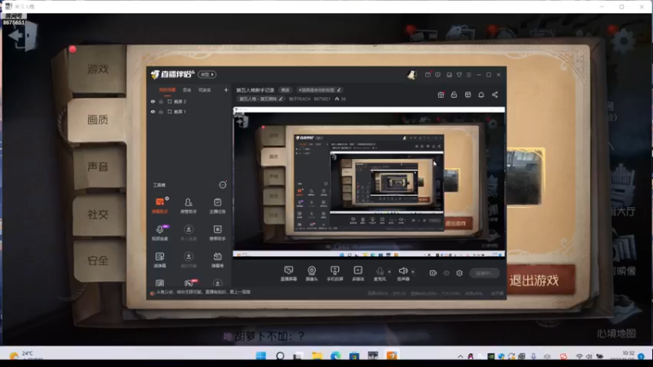The height and width of the screenshot is (367, 653).
Task: Add a 直播屏幕 screen capture source
Action: coord(288,273)
